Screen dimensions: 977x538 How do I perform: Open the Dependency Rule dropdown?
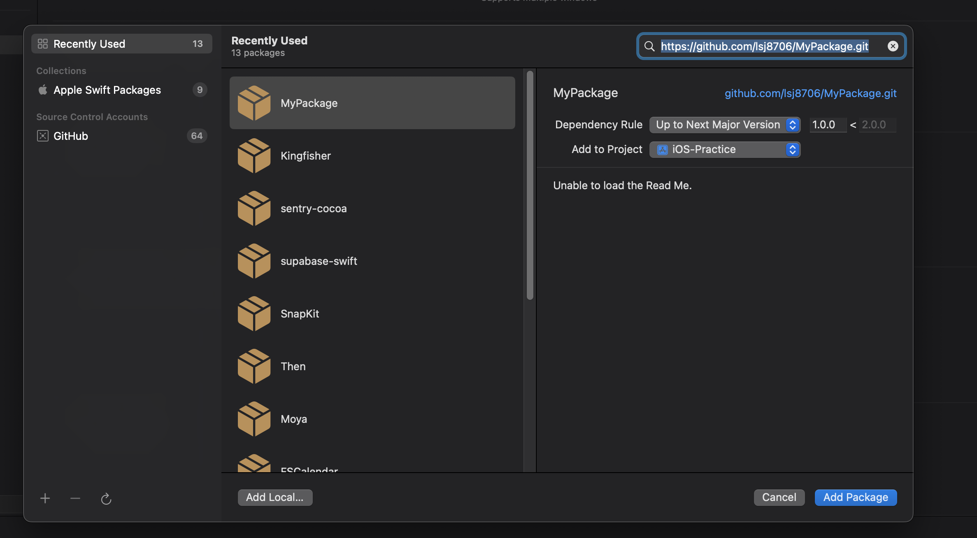pyautogui.click(x=725, y=125)
